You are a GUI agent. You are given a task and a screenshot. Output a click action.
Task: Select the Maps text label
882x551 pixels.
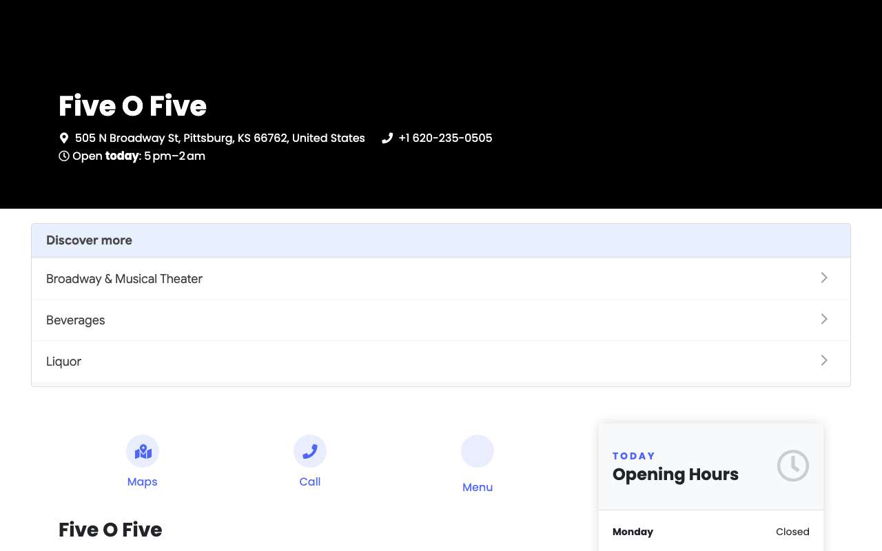[143, 481]
